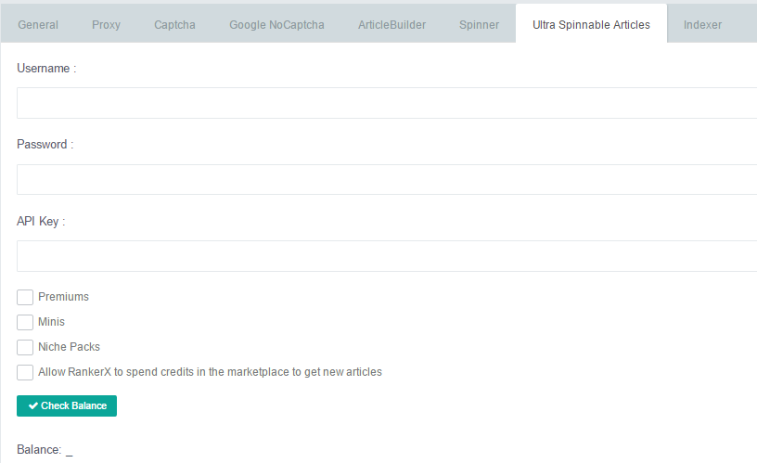Check the Niche Packs option

[x=25, y=347]
